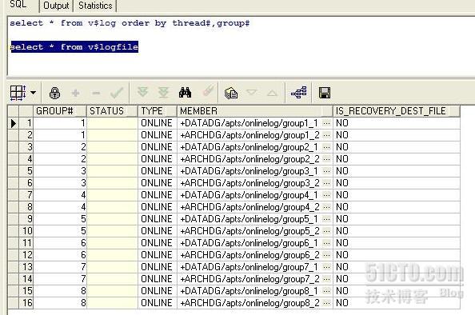Click the TYPE column header
The width and height of the screenshot is (475, 315).
point(158,111)
